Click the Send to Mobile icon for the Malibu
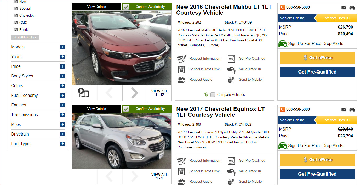360x185 pixels. coord(231,80)
